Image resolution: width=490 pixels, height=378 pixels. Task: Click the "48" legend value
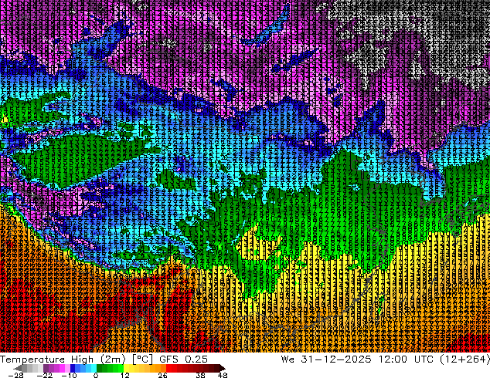click(223, 375)
